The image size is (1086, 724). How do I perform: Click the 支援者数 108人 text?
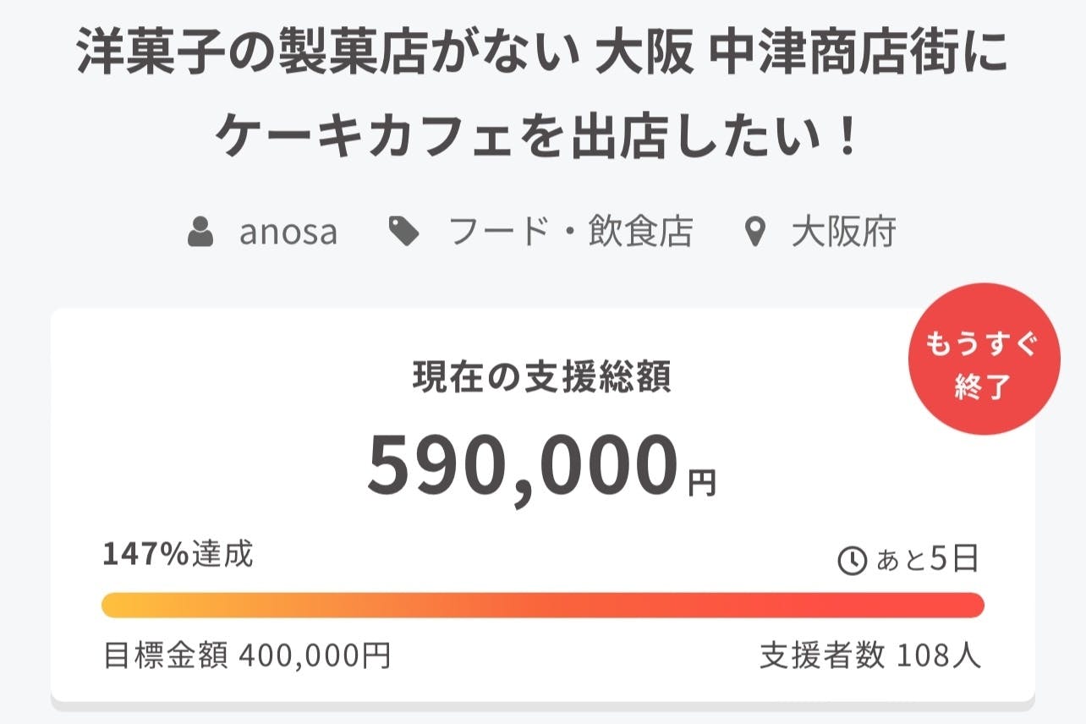[869, 655]
